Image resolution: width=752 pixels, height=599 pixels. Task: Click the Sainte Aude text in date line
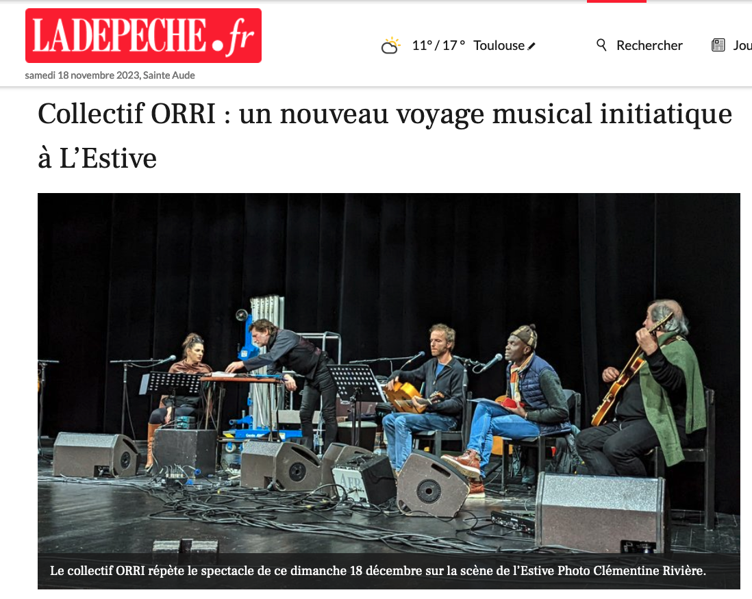click(x=168, y=75)
